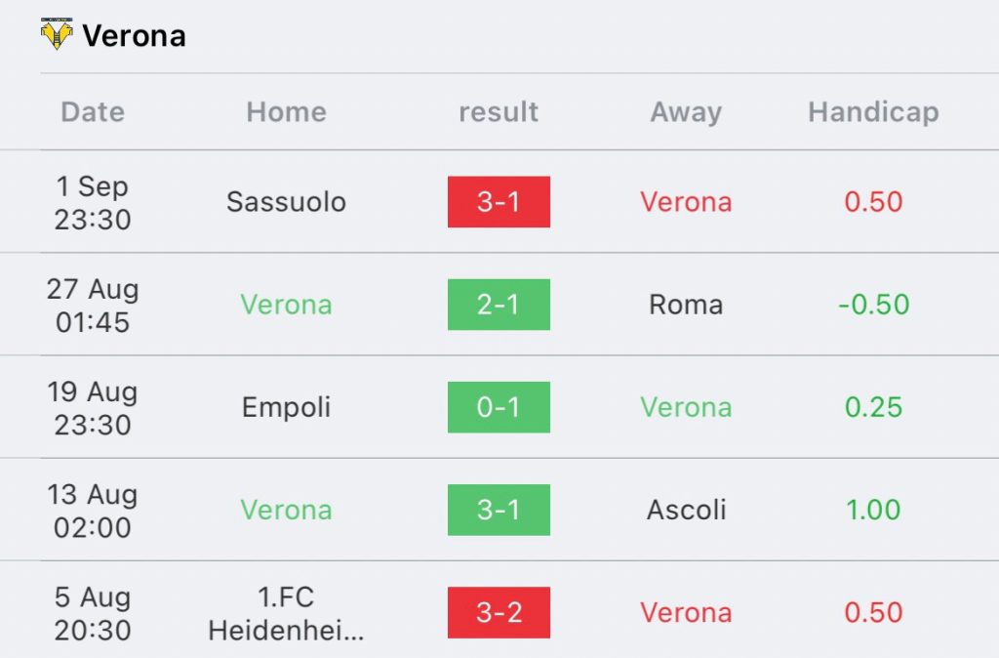Open the green 2-1 Roma result badge
Screen dimensions: 999x658
499,305
